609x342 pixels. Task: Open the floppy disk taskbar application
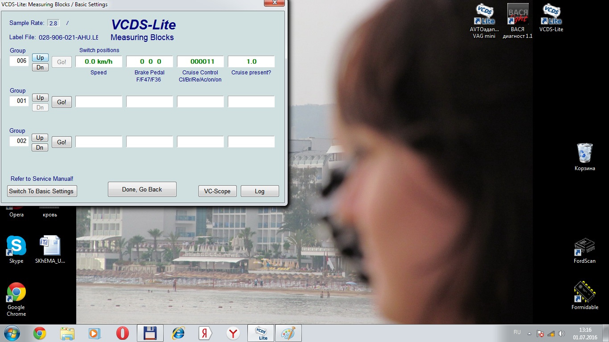click(150, 333)
